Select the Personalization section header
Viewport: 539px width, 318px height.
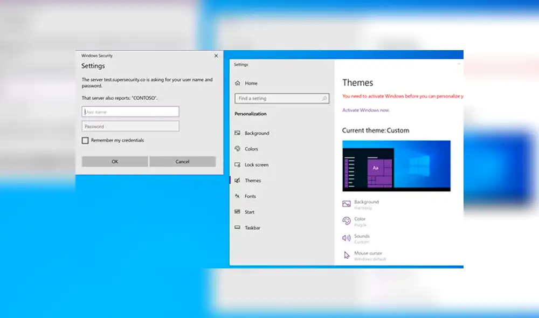click(251, 114)
